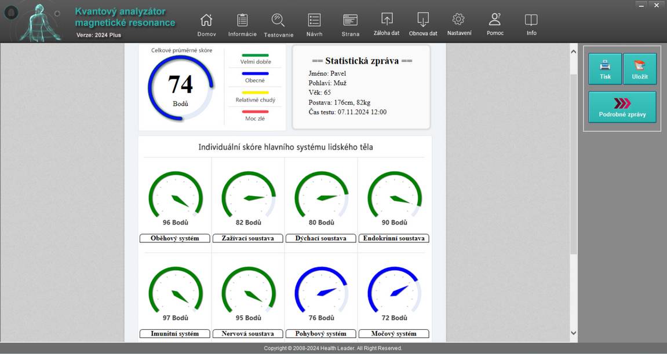Click the 80 Bodů gauge
Screen dimensions: 667x354
pos(321,198)
